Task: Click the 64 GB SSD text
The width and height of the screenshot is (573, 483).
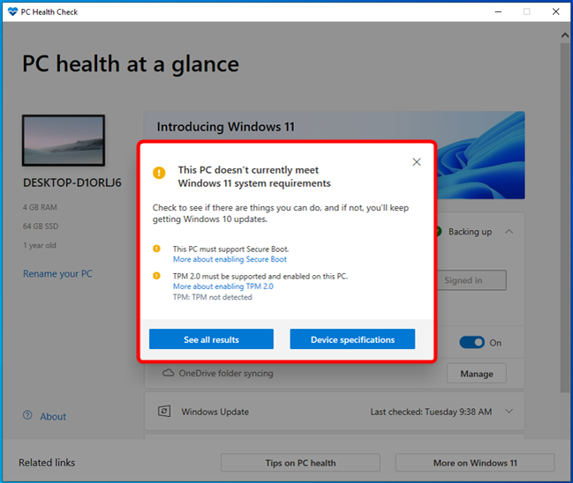Action: [x=41, y=227]
